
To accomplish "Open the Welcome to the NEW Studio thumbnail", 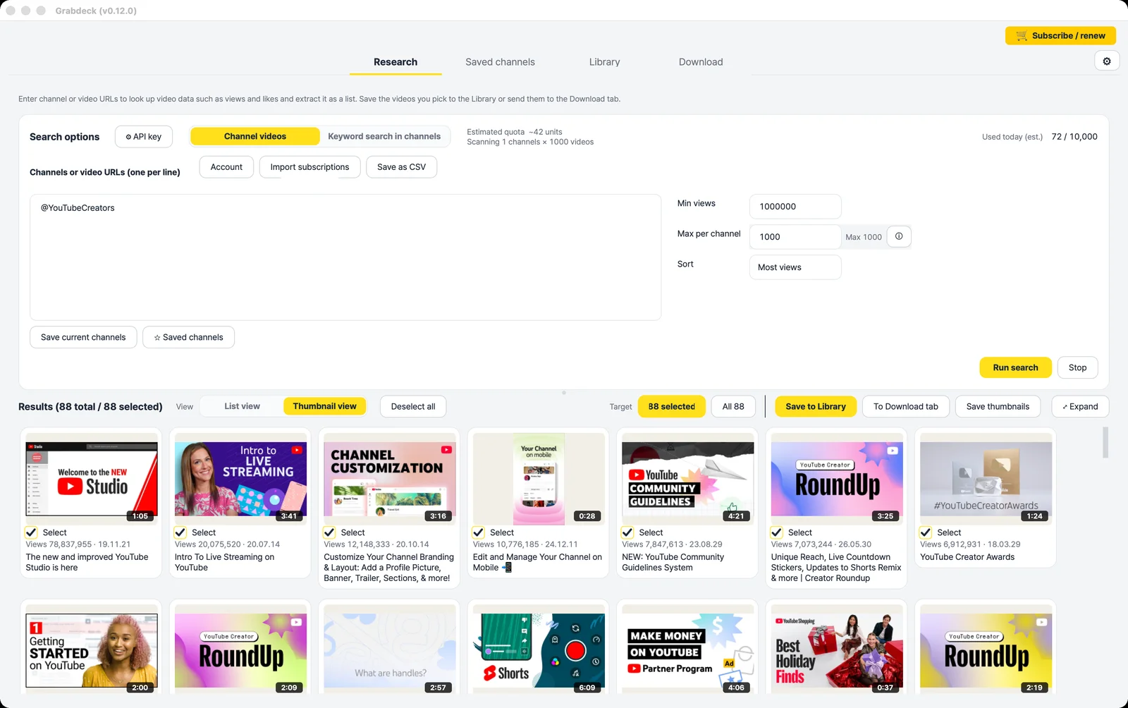I will [x=92, y=480].
